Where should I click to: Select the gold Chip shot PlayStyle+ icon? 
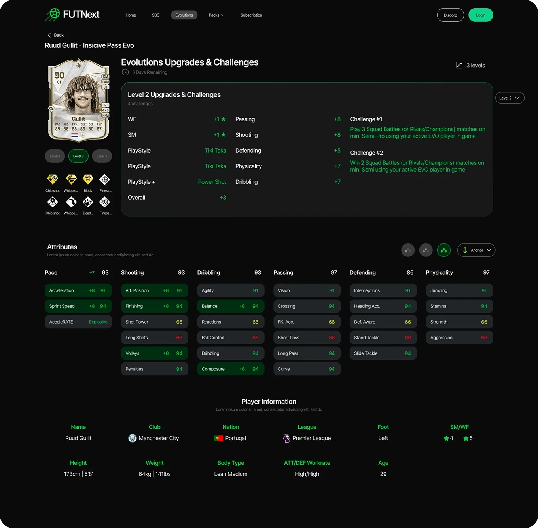click(x=53, y=179)
